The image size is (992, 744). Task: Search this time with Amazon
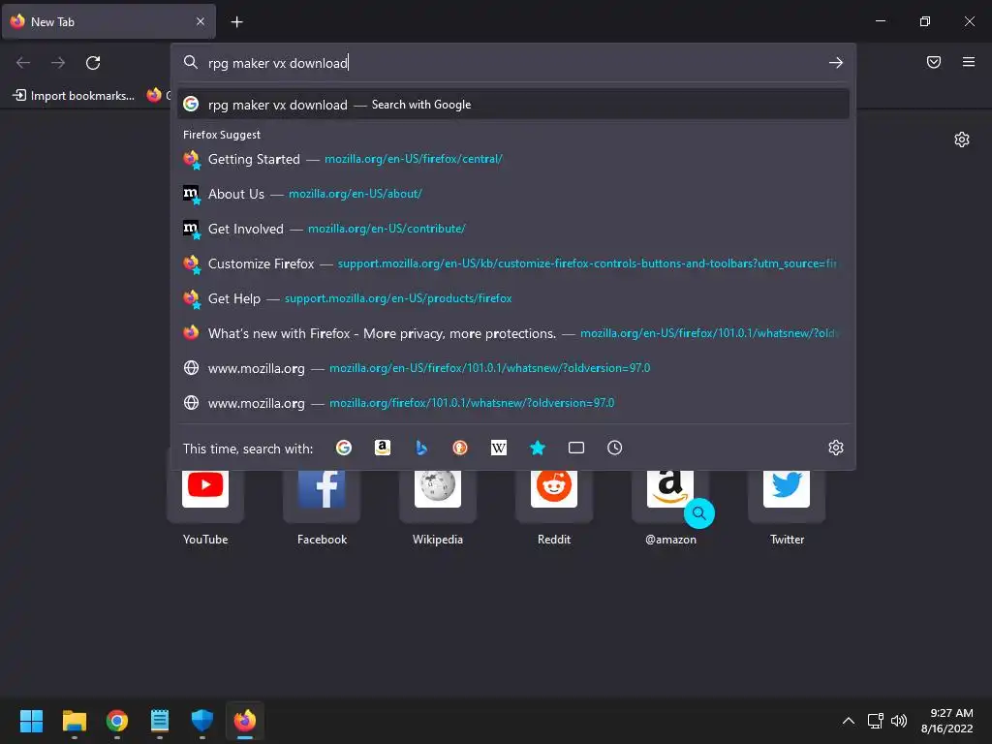coord(382,448)
